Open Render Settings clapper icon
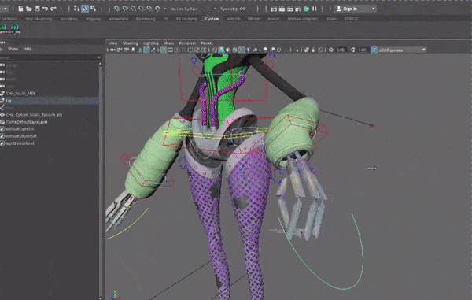The image size is (472, 300). (298, 9)
